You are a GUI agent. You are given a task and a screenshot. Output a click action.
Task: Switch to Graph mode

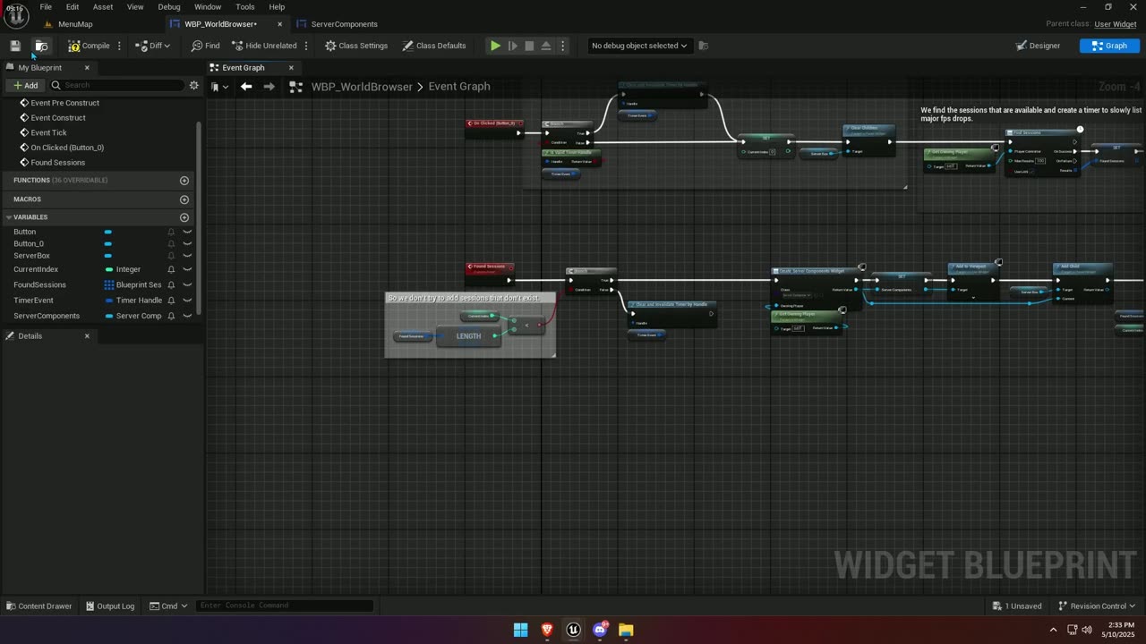click(x=1109, y=46)
